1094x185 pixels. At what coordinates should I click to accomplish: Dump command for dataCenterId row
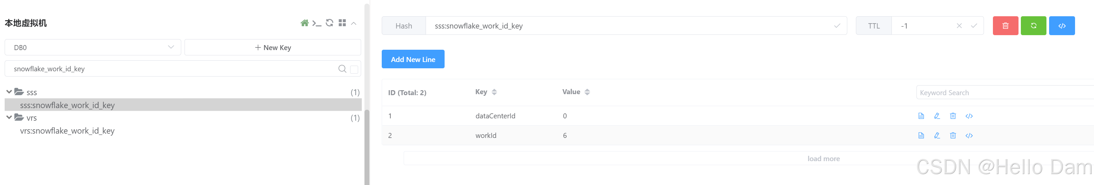click(x=969, y=116)
